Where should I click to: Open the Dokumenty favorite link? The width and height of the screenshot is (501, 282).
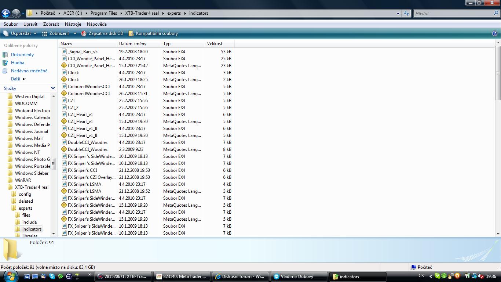22,55
